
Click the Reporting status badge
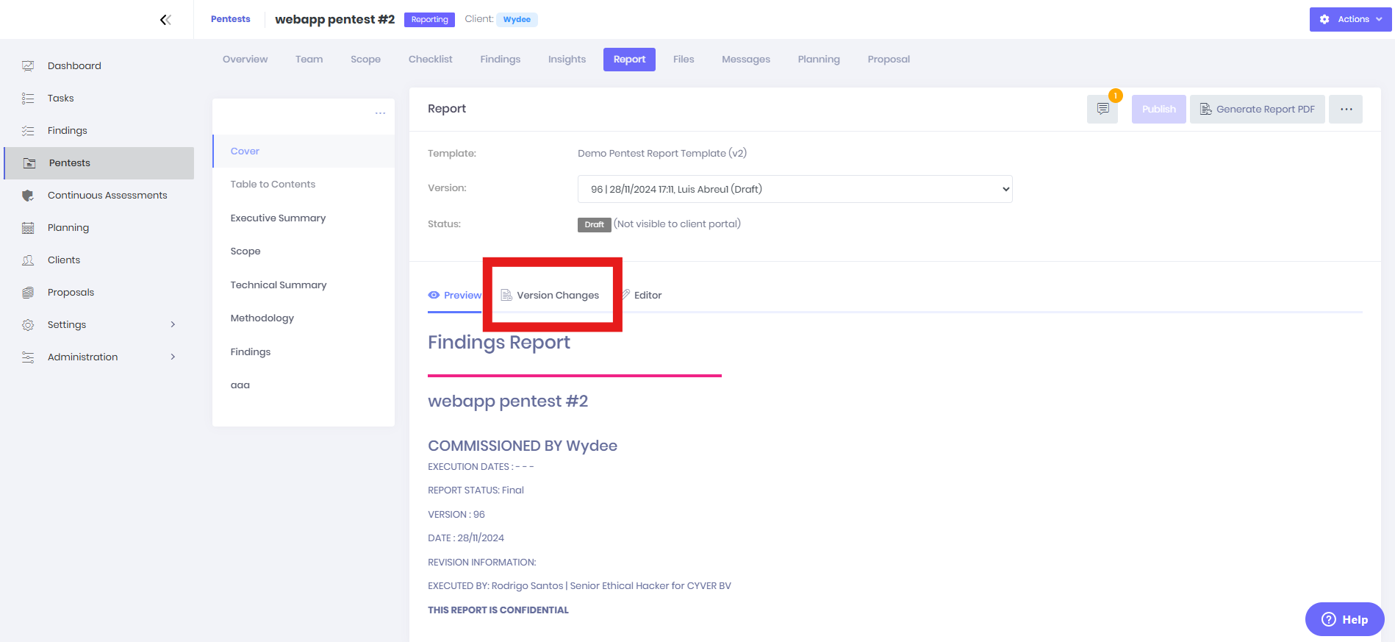pyautogui.click(x=429, y=19)
